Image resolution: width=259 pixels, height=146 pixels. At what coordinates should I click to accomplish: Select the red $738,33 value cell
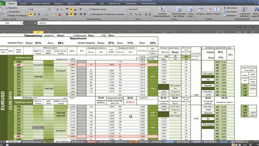pos(130,102)
